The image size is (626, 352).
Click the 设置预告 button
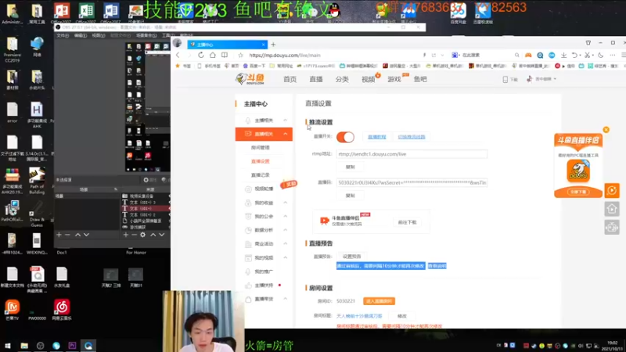point(351,257)
